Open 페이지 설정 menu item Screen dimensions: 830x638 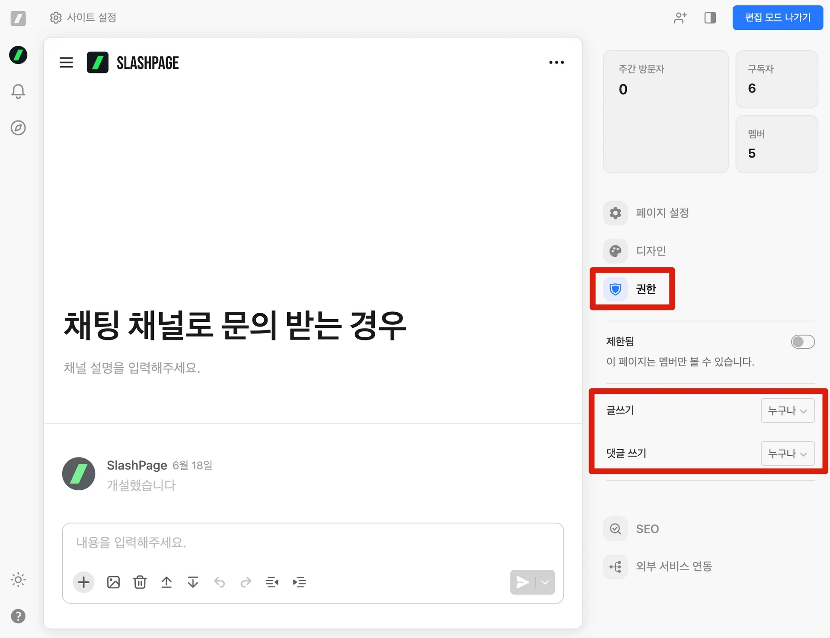pyautogui.click(x=662, y=213)
